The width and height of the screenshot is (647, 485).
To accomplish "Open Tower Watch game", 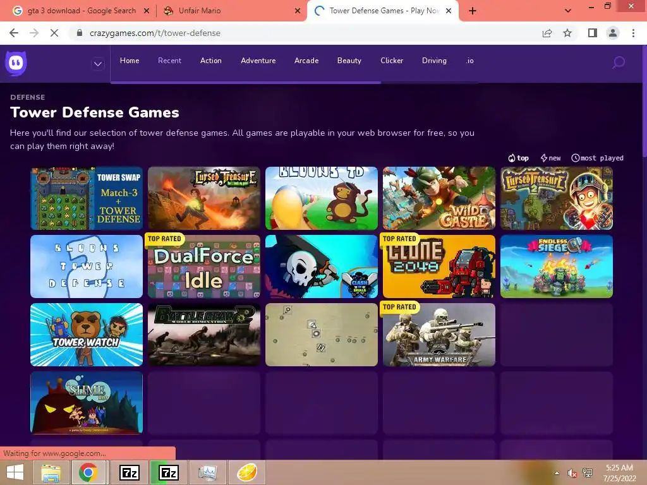I will [x=87, y=335].
